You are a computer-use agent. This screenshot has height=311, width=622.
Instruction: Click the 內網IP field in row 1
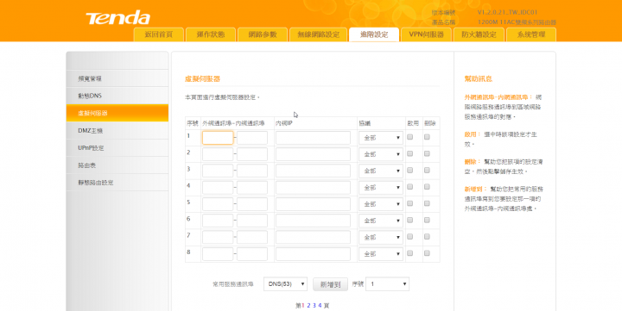click(313, 138)
